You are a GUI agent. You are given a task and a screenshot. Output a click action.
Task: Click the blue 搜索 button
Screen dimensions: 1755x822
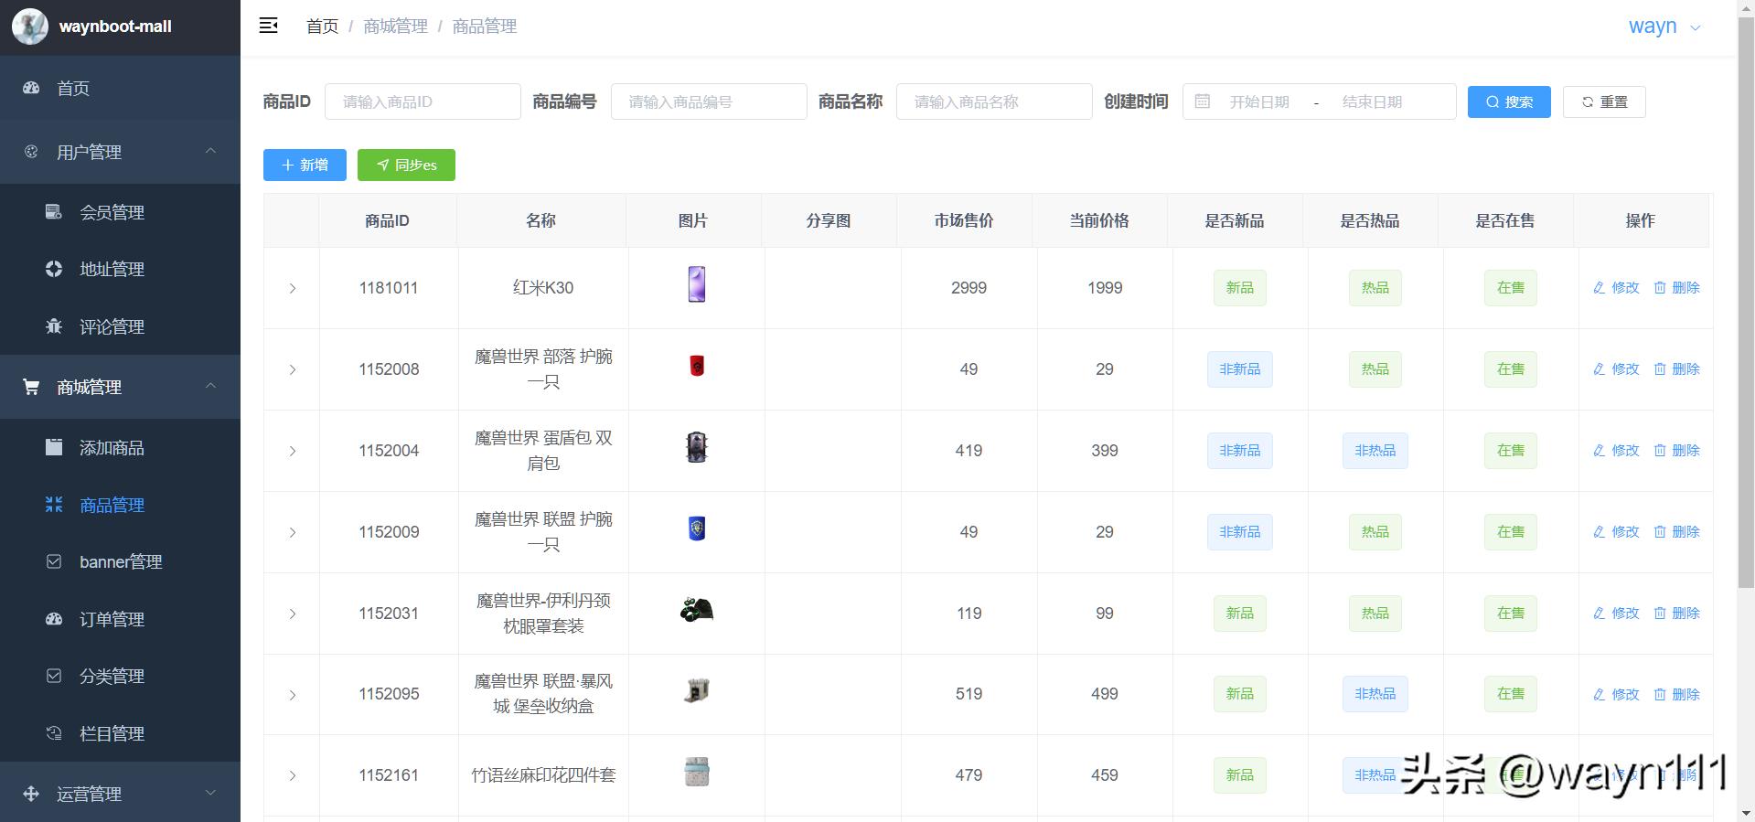[1508, 101]
